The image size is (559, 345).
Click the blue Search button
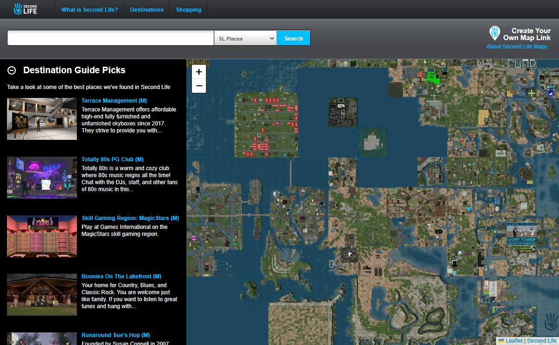click(x=293, y=38)
